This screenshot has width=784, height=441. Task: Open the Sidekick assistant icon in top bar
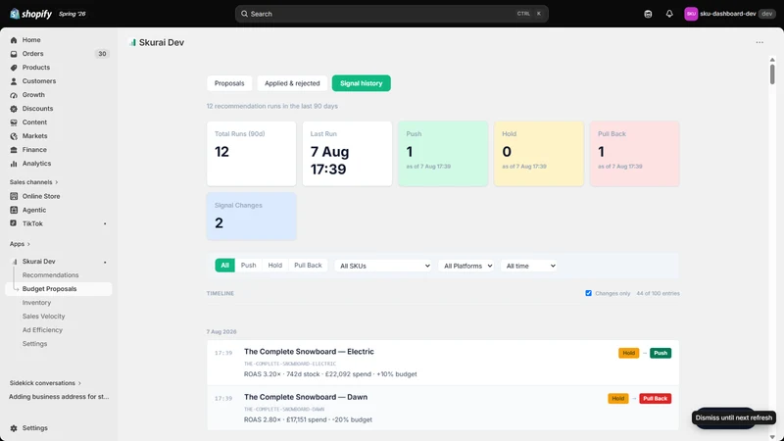[648, 14]
